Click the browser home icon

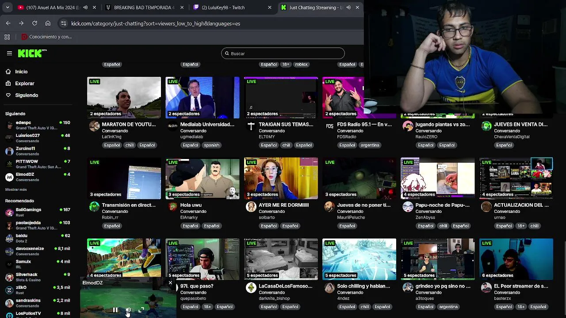(x=48, y=23)
